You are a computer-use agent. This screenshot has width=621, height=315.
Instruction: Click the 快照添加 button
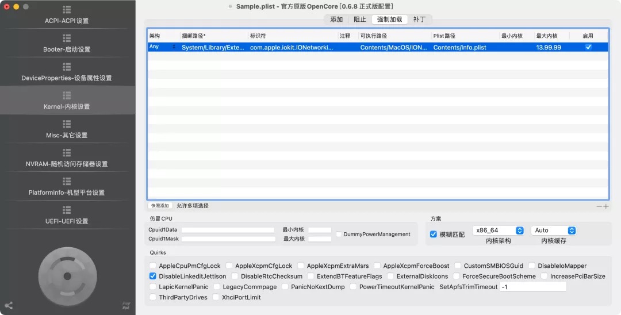[160, 206]
